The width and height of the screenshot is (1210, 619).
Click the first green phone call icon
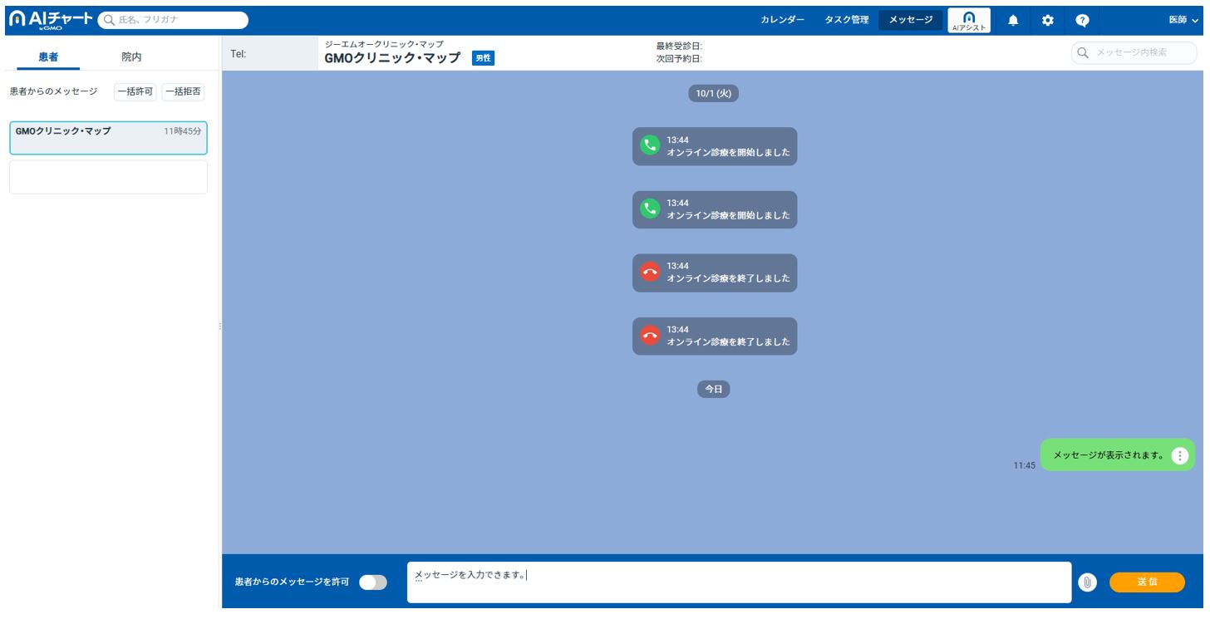point(650,146)
